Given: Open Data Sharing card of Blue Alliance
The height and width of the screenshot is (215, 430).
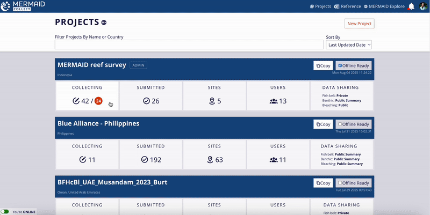Looking at the screenshot, I should point(342,154).
